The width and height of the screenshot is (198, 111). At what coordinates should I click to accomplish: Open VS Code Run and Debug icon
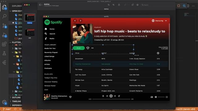coord(4,35)
